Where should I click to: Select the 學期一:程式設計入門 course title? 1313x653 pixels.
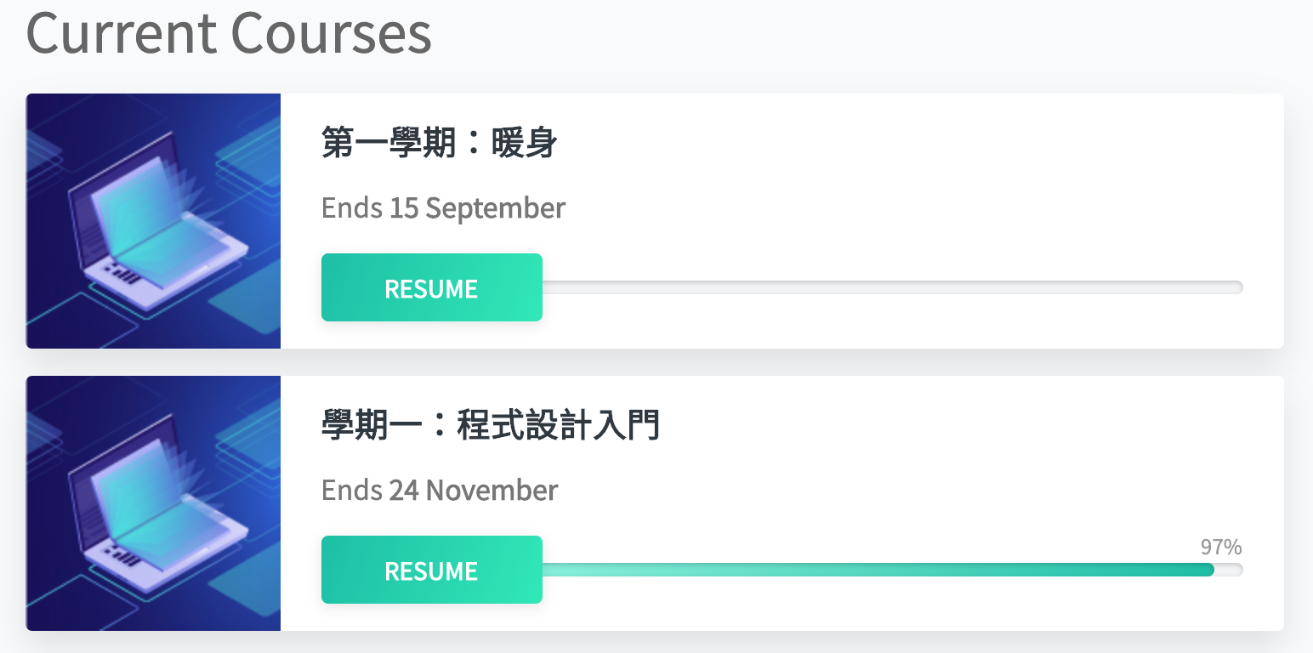[491, 425]
